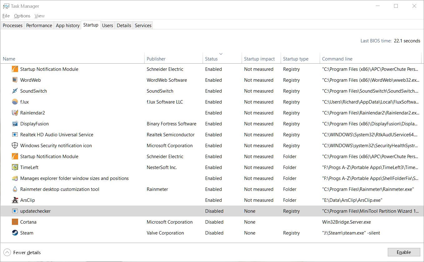Click the Enabled status of ArsClip
Image resolution: width=424 pixels, height=262 pixels.
(214, 200)
